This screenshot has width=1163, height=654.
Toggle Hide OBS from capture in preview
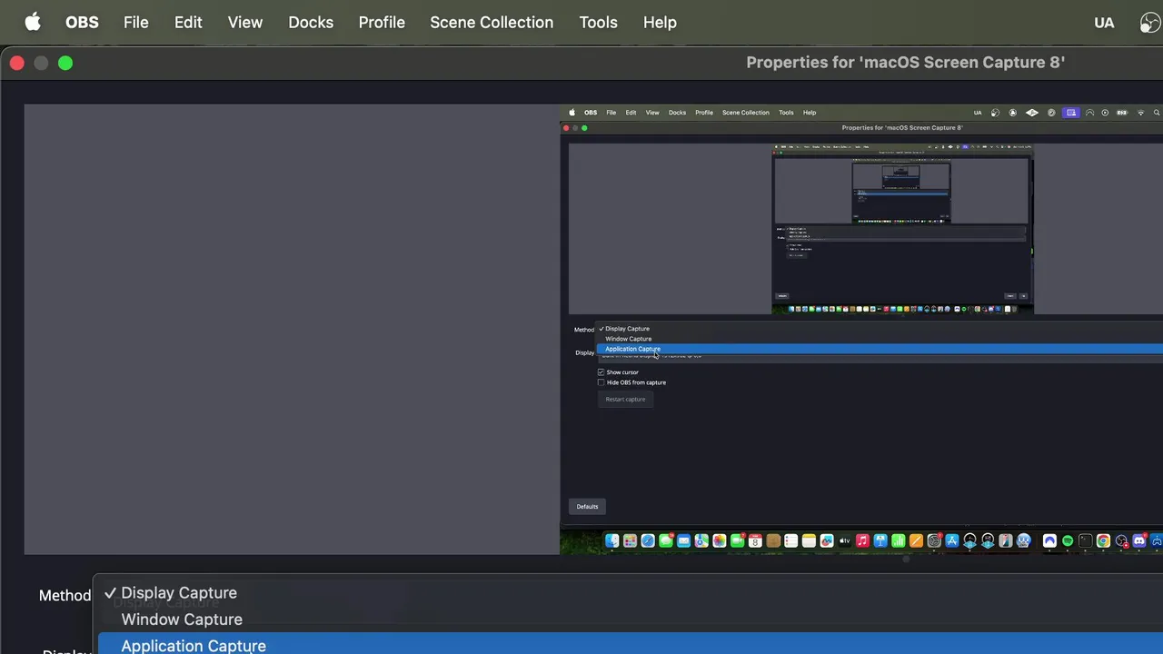[601, 382]
